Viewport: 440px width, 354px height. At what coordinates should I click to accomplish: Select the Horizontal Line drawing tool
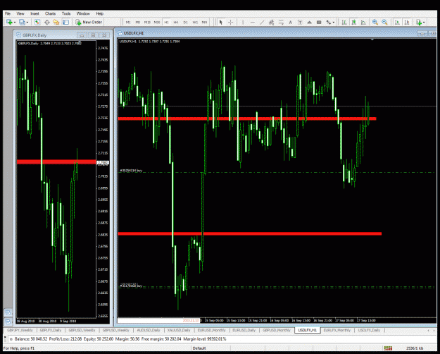click(253, 22)
